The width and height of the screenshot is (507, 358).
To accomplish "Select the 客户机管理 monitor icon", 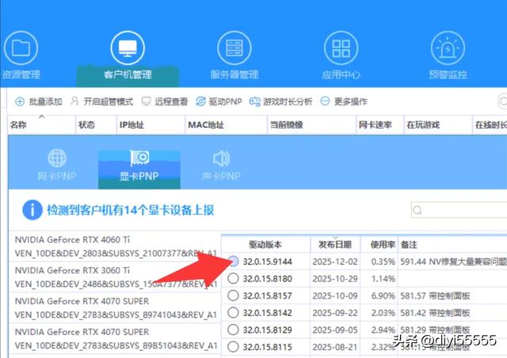I will click(128, 48).
